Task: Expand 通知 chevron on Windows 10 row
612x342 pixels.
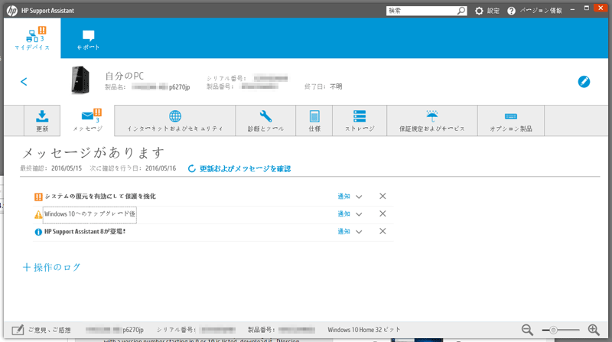Action: [359, 214]
